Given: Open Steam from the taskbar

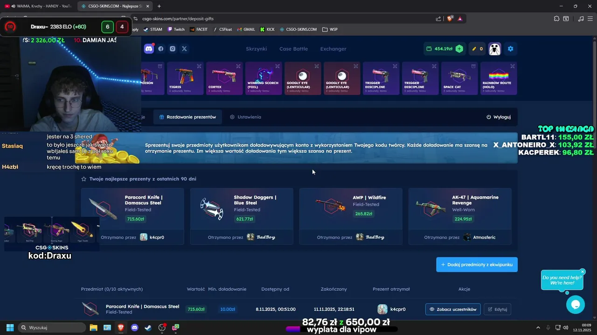Looking at the screenshot, I should point(148,328).
